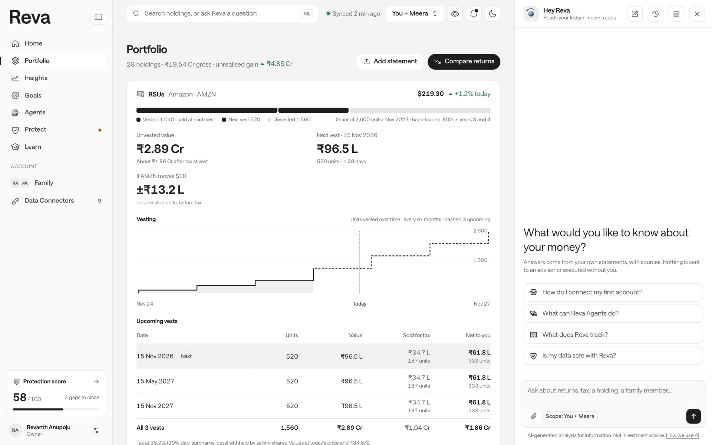The image size is (712, 445).
Task: Click the 3 gaps to close text
Action: (x=82, y=398)
